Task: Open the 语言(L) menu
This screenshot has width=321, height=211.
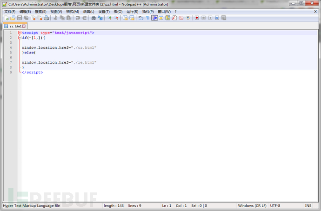Action: 89,12
